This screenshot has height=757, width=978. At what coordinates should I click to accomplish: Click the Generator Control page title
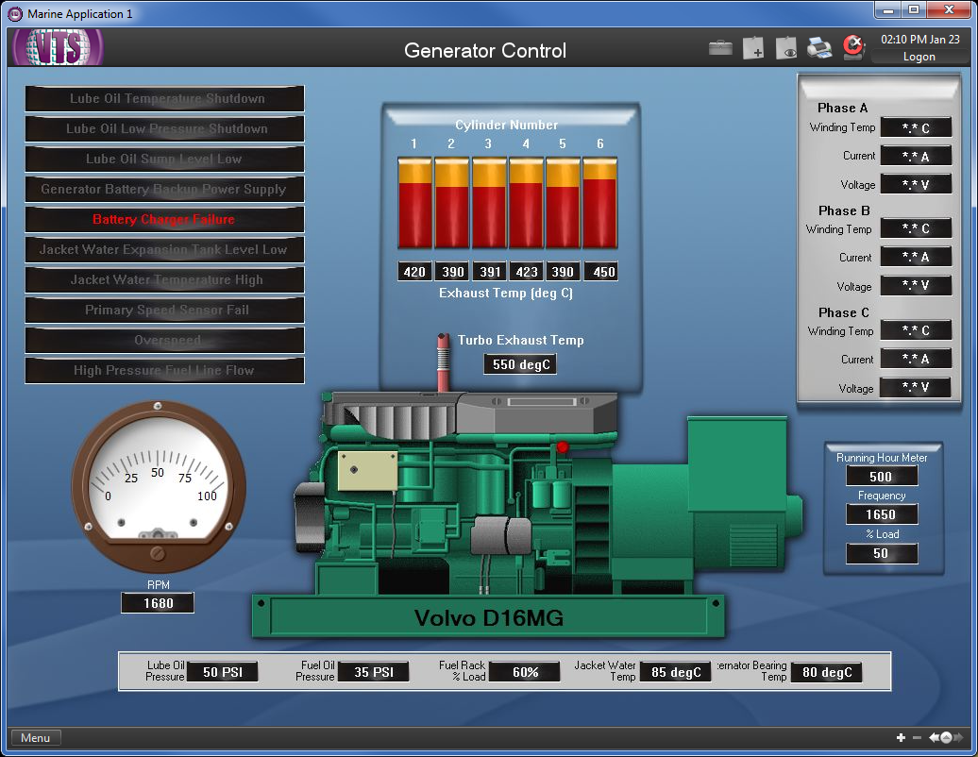point(485,51)
